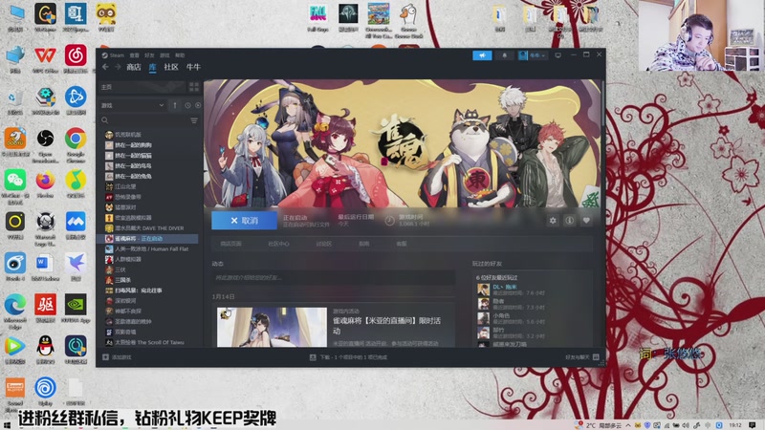Viewport: 765px width, 430px height.
Task: Expand the 游戏 filter dropdown
Action: 133,105
